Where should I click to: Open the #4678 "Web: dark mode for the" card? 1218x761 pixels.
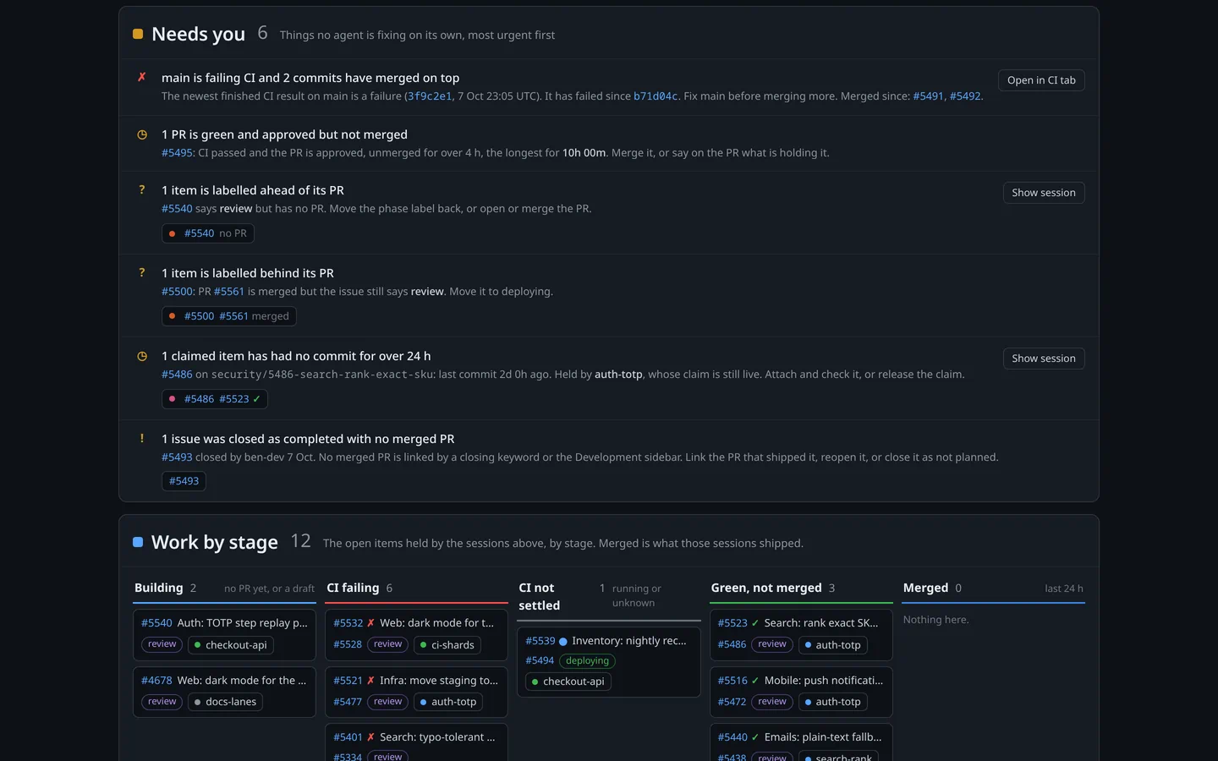click(x=224, y=692)
